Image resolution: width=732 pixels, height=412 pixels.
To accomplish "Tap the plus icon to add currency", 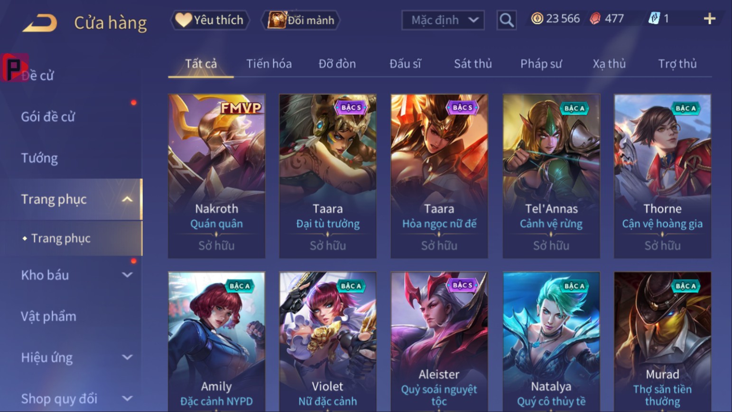I will [x=709, y=19].
